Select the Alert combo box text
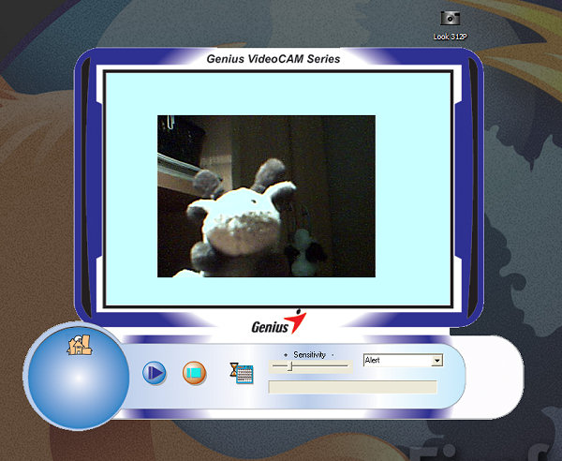 [395, 360]
